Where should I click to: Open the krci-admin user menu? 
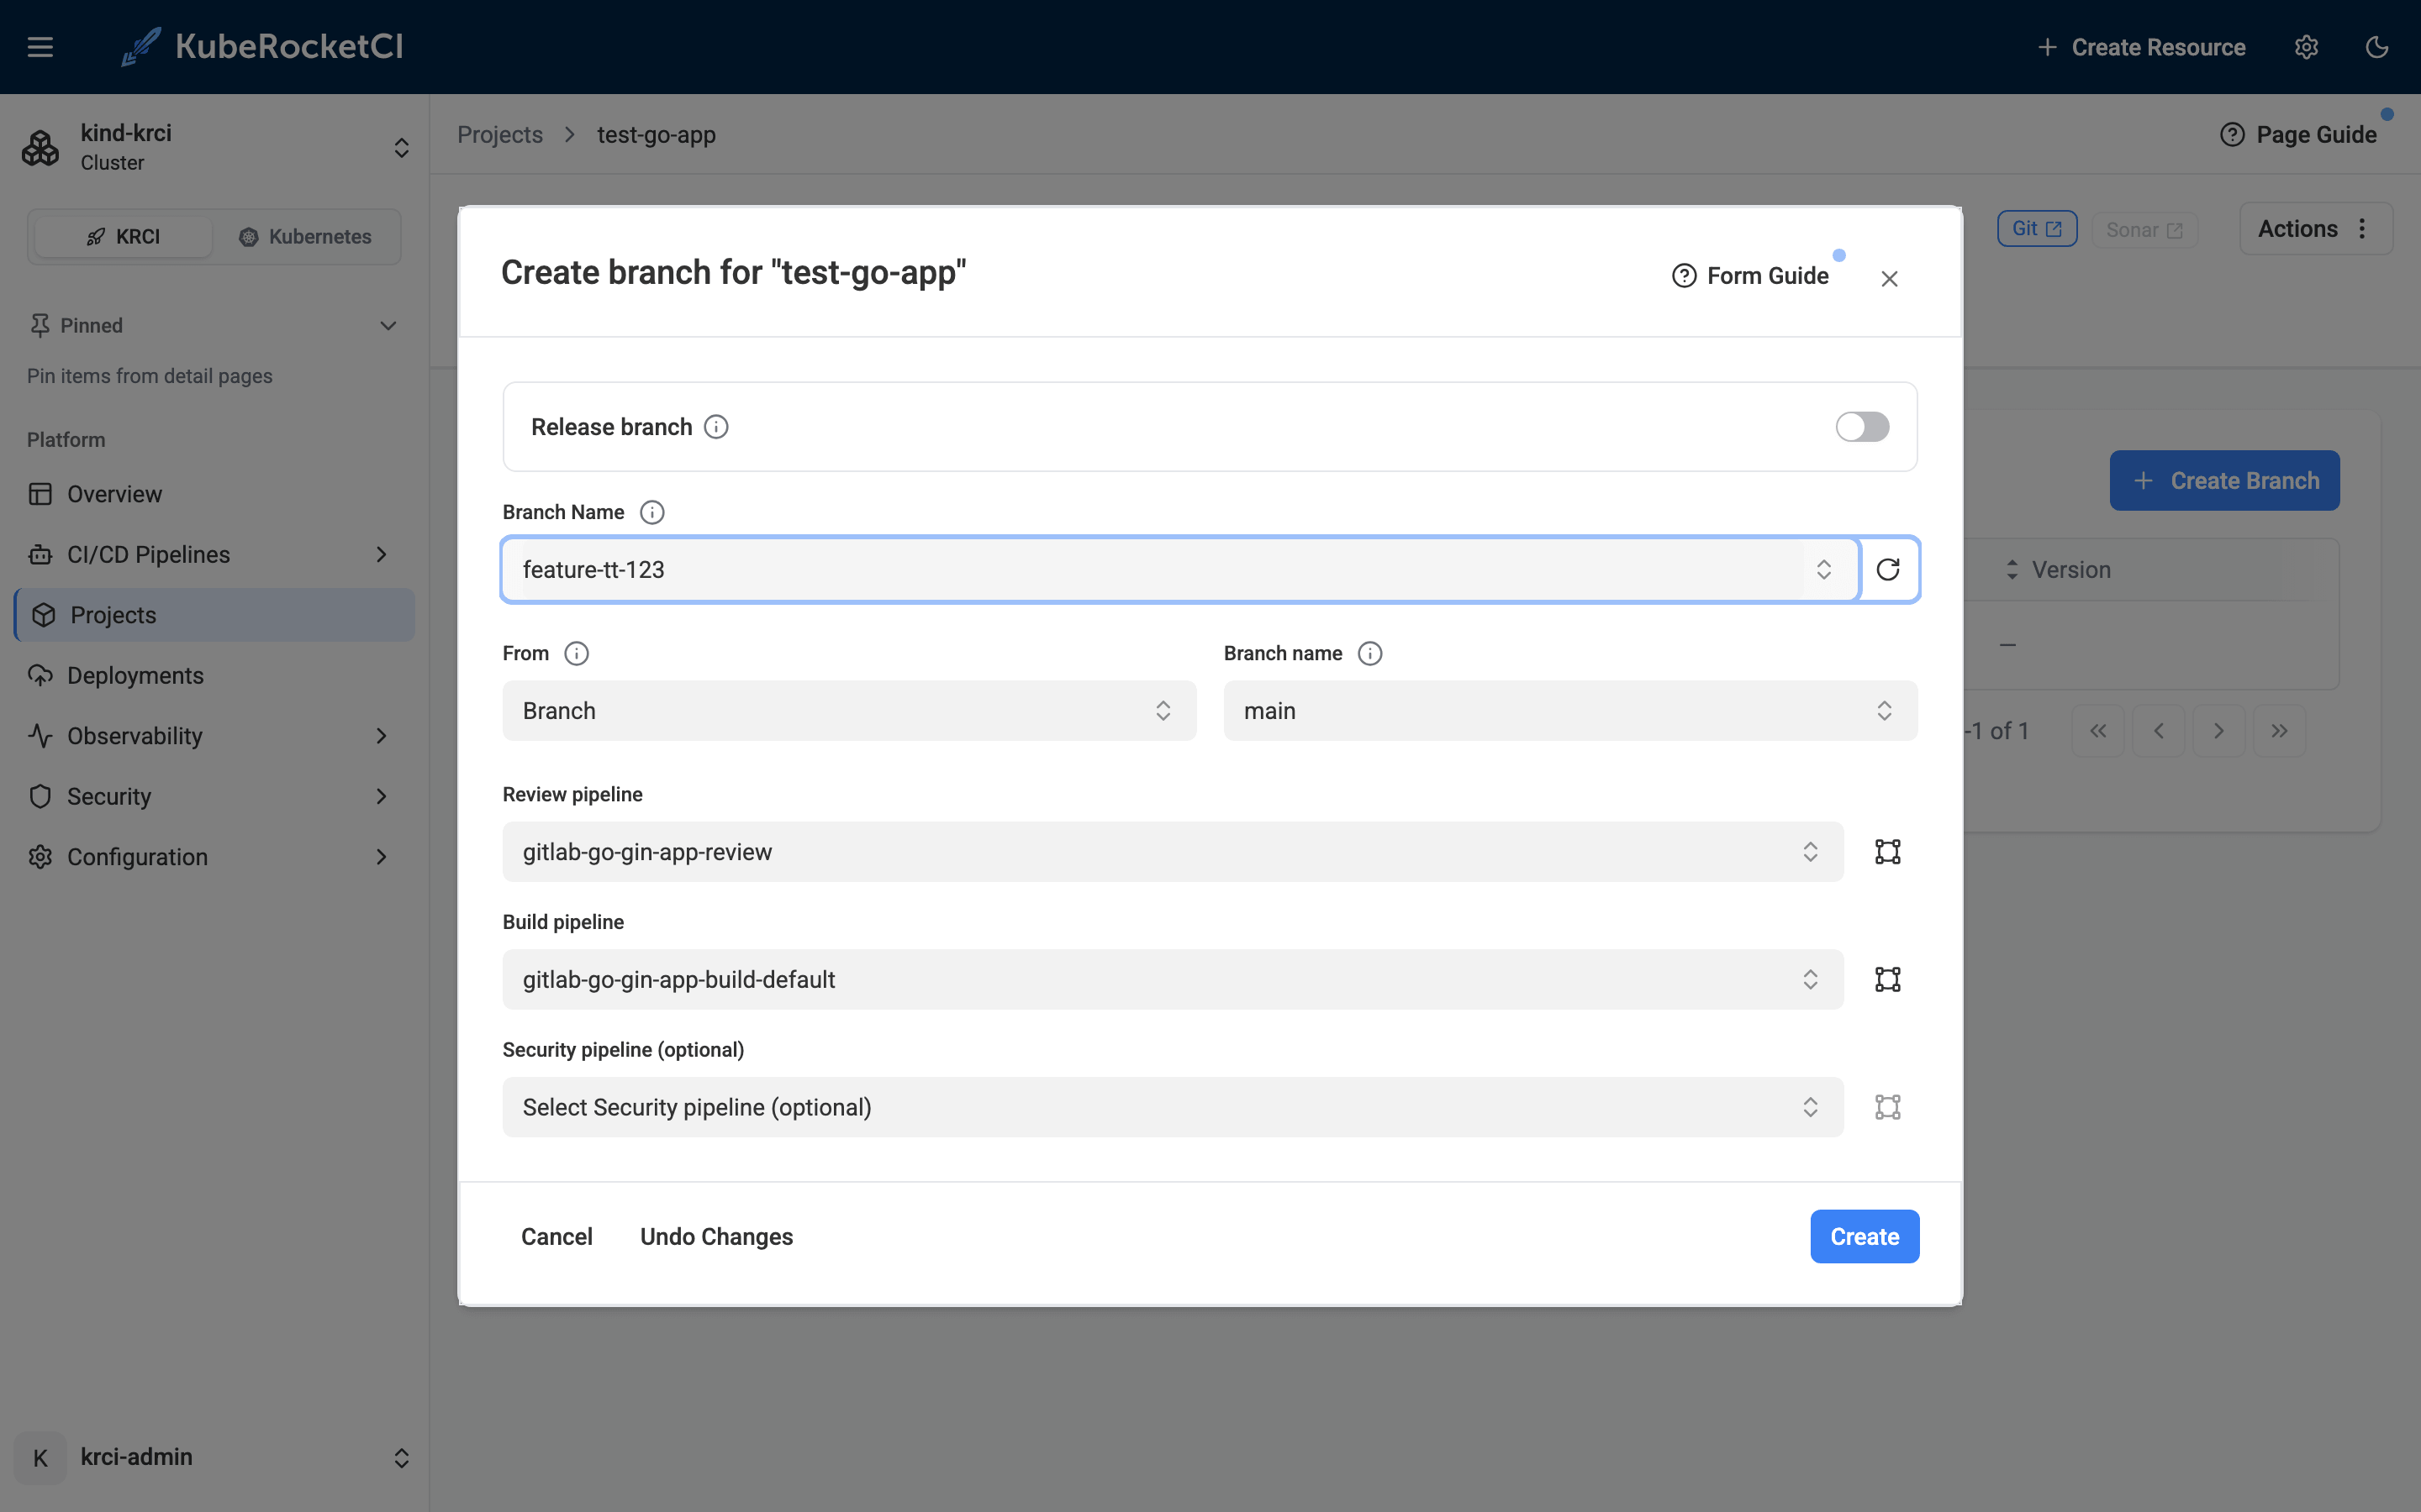click(215, 1457)
